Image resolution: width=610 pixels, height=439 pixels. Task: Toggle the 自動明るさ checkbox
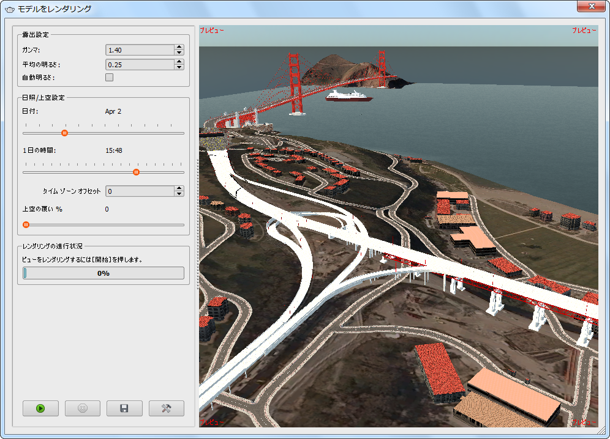pos(109,77)
